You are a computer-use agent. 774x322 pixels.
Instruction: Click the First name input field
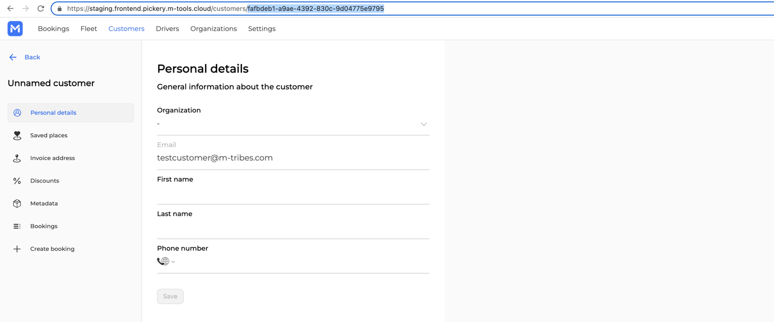(293, 193)
